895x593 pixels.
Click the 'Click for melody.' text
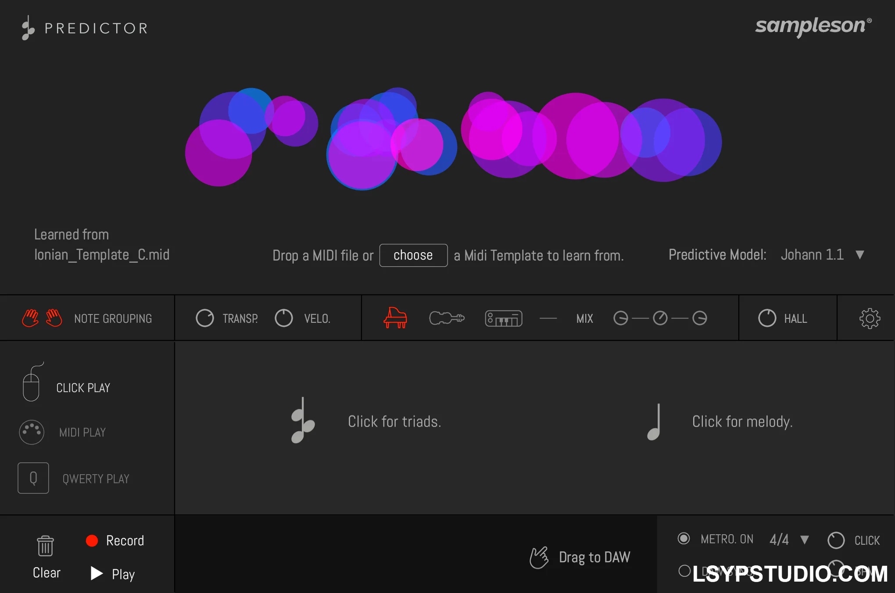742,422
